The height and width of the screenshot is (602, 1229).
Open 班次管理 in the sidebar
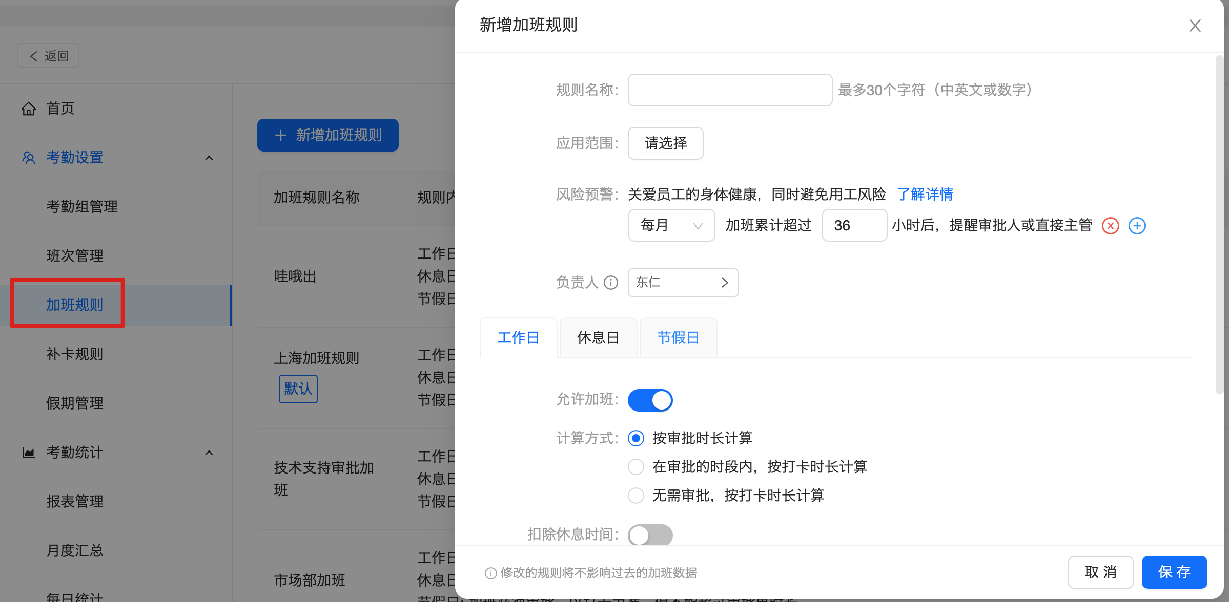point(75,256)
